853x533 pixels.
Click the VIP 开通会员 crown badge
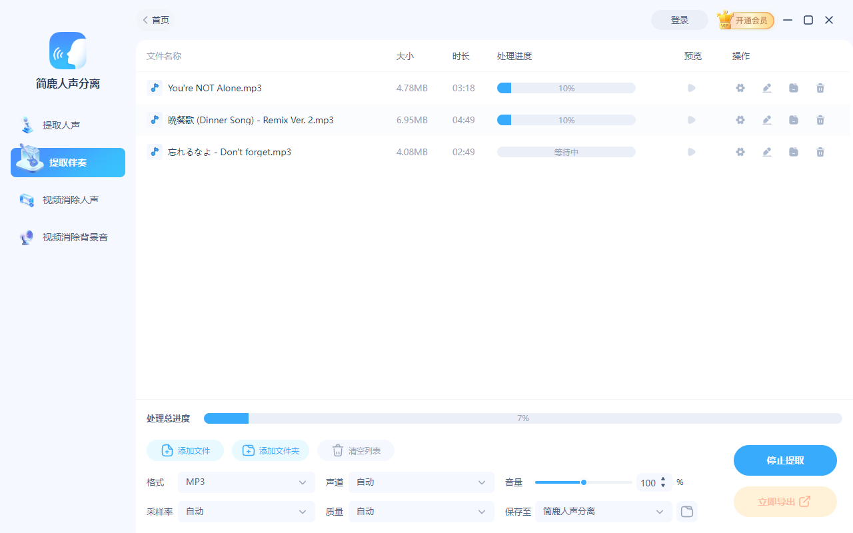[746, 20]
